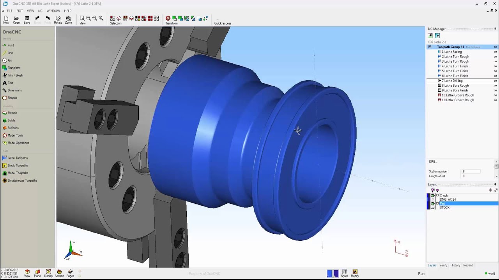Open the FILE menu

[x=10, y=11]
